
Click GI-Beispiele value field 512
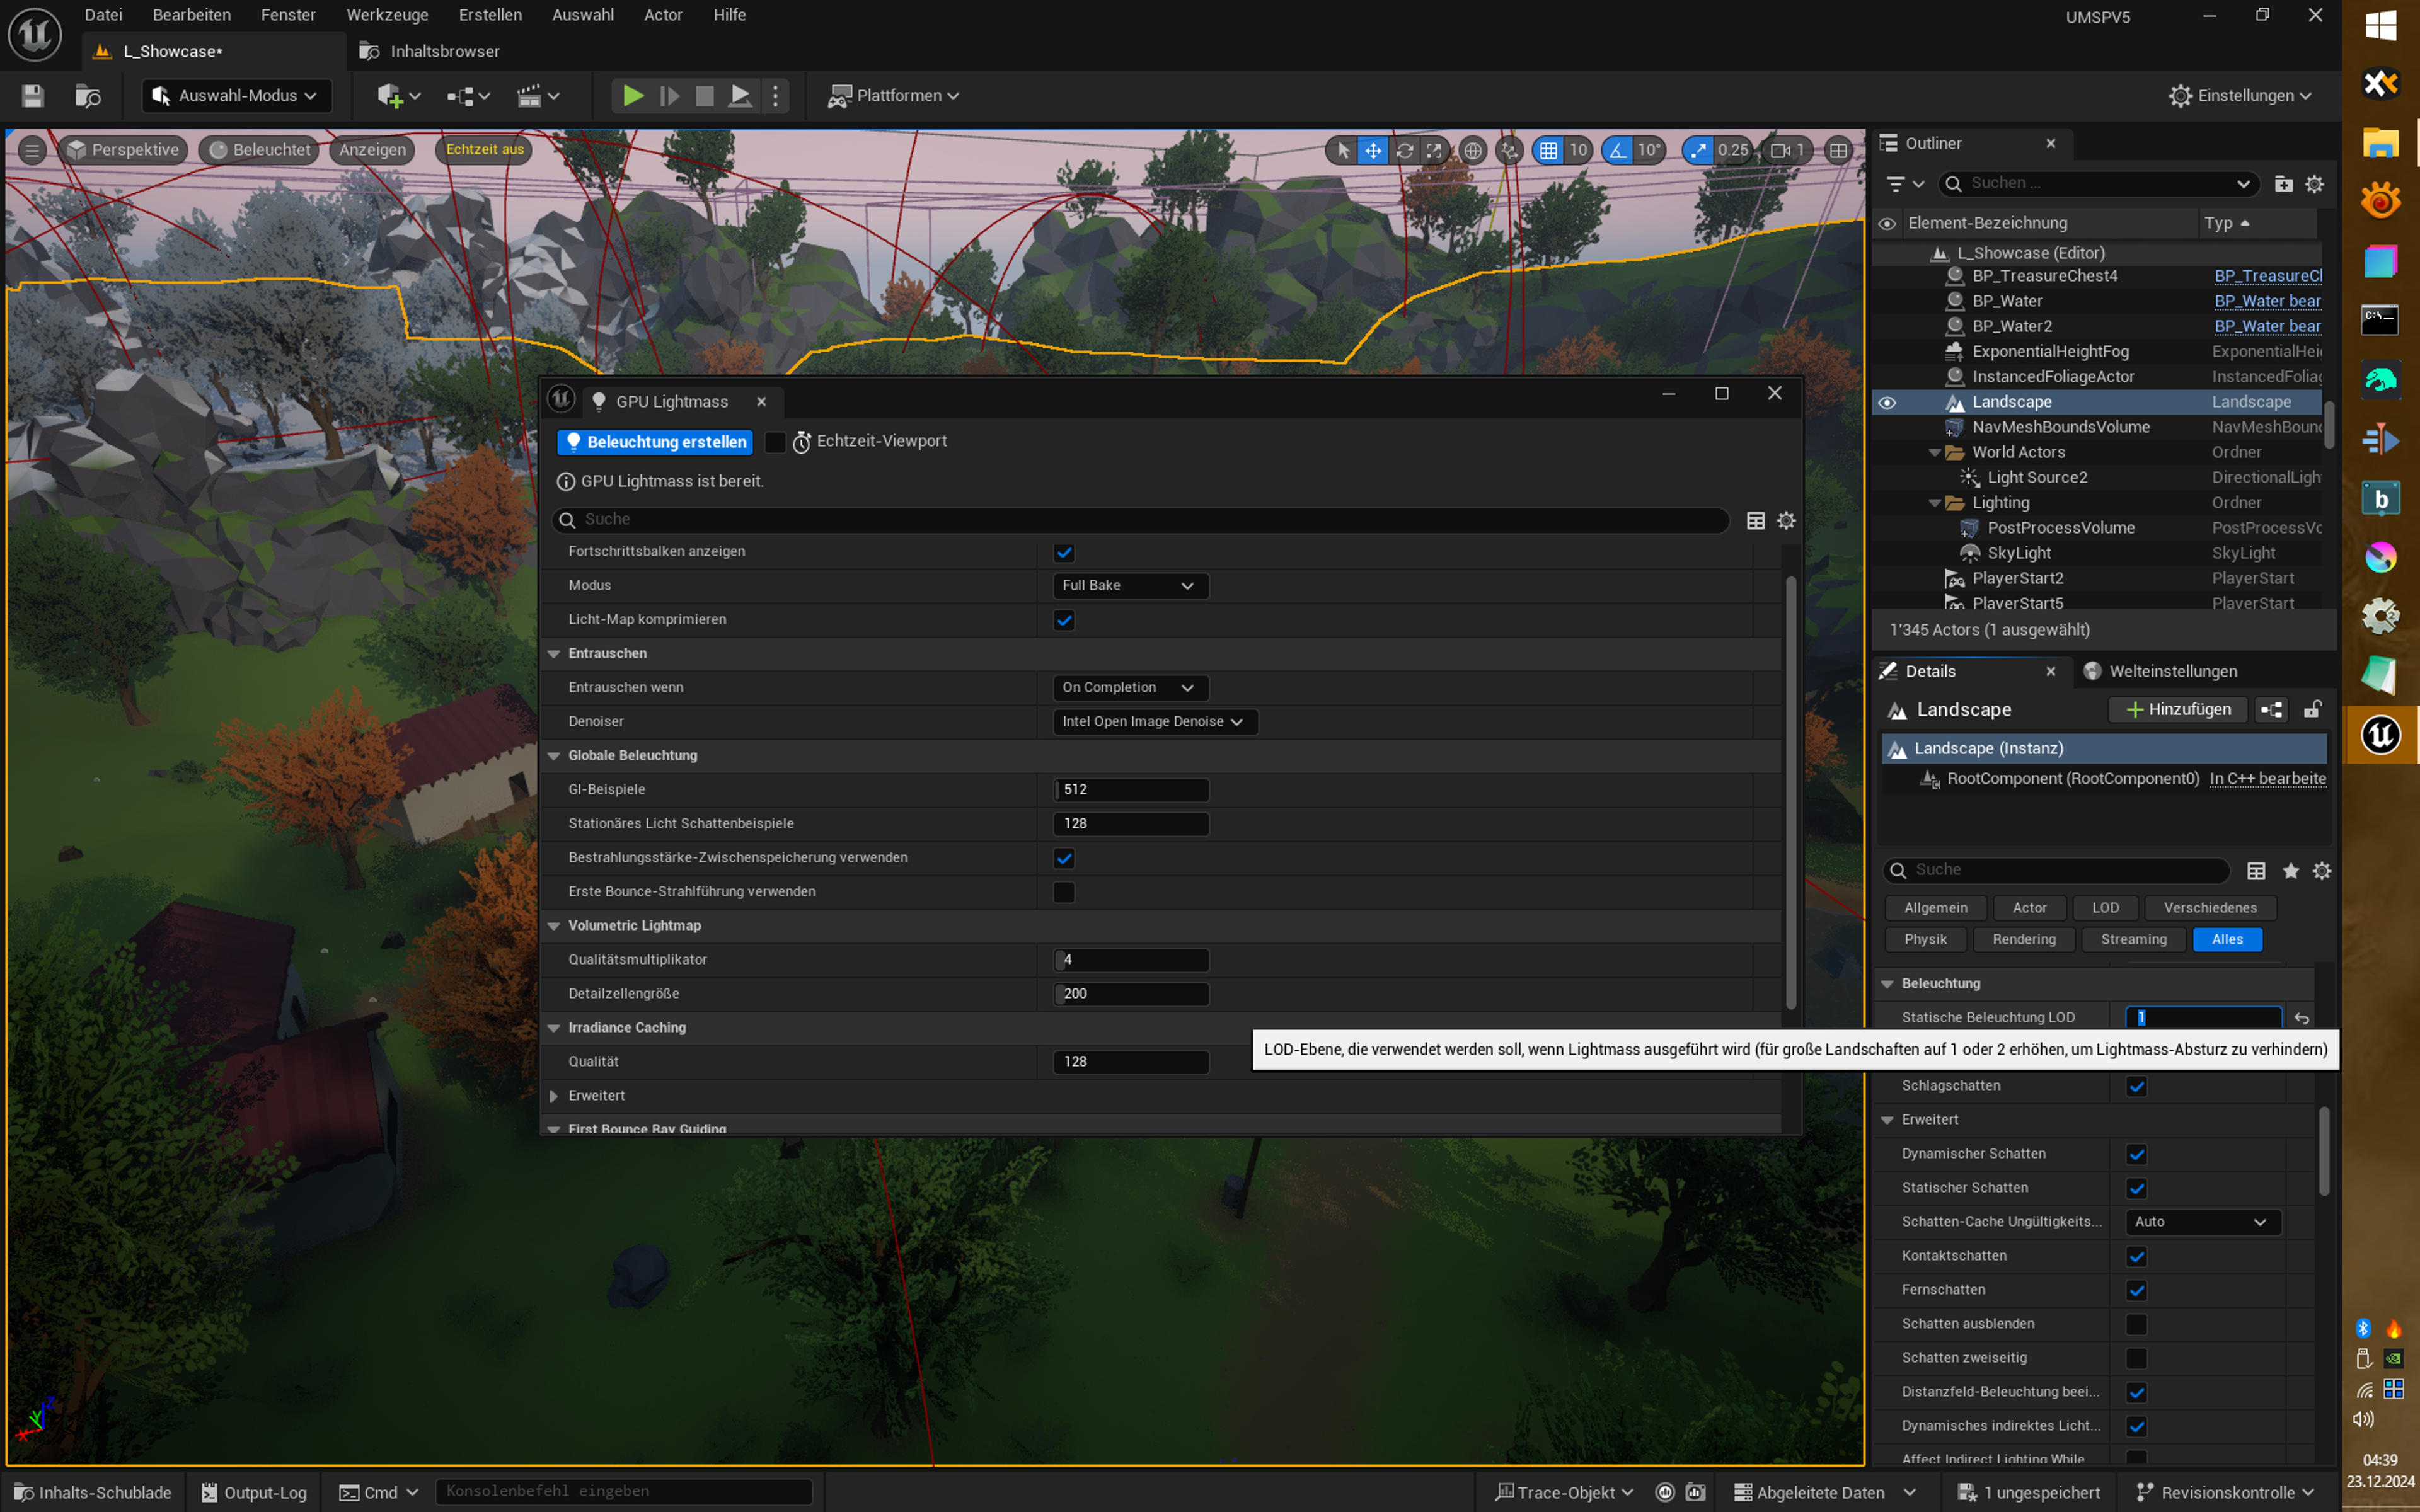1130,790
